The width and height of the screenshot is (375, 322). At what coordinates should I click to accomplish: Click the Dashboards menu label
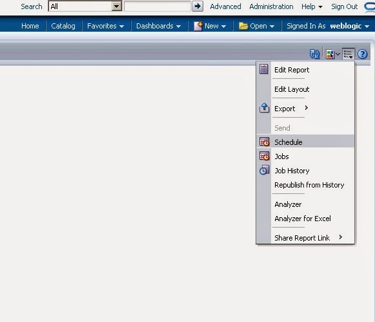click(154, 26)
